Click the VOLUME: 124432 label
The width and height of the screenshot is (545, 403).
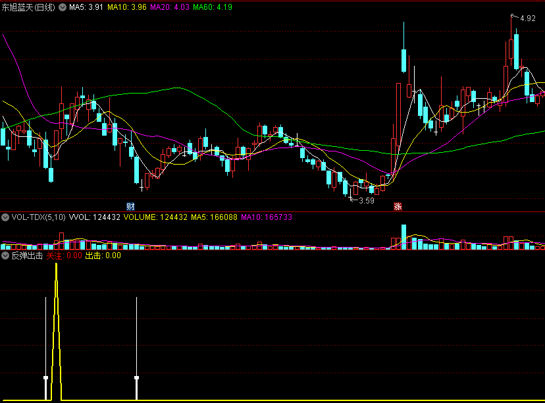pyautogui.click(x=155, y=217)
